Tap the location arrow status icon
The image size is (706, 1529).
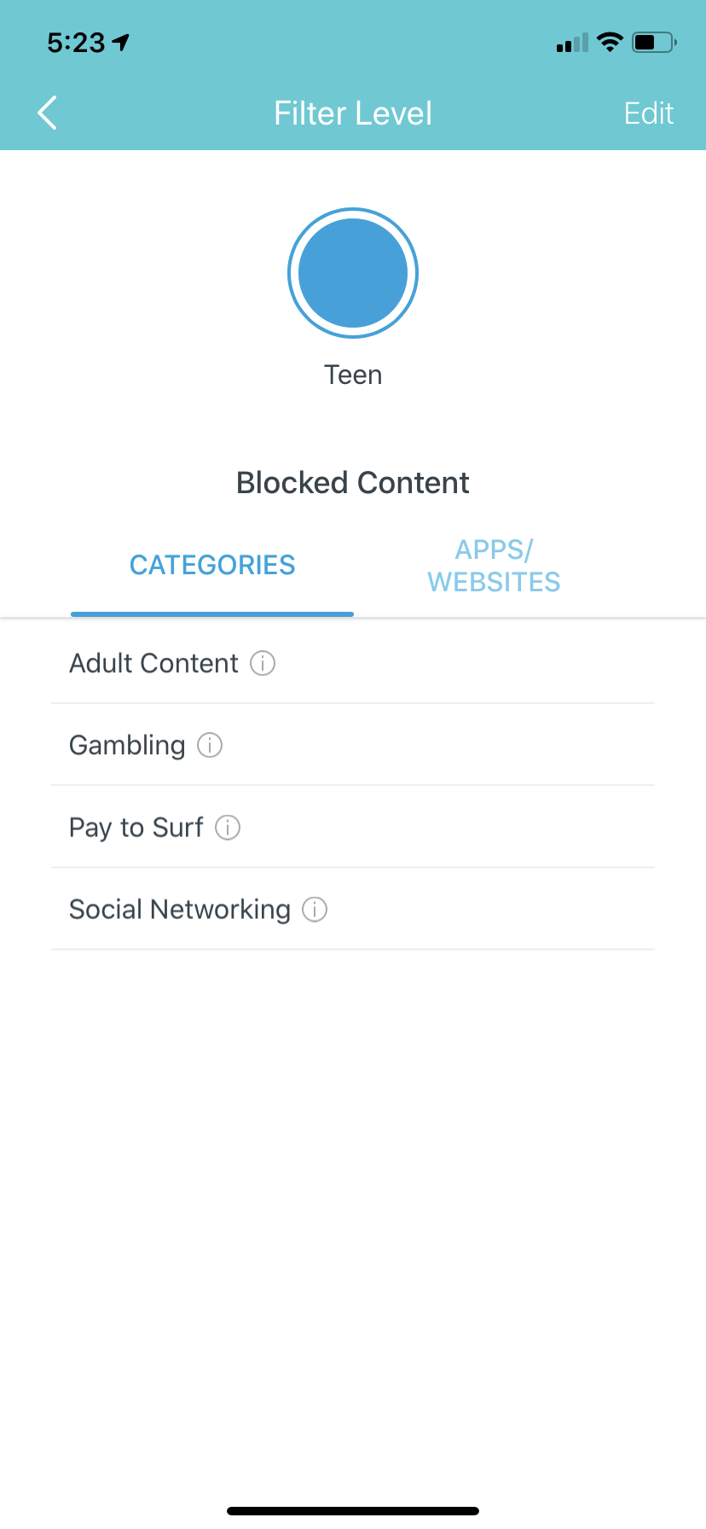tap(121, 42)
